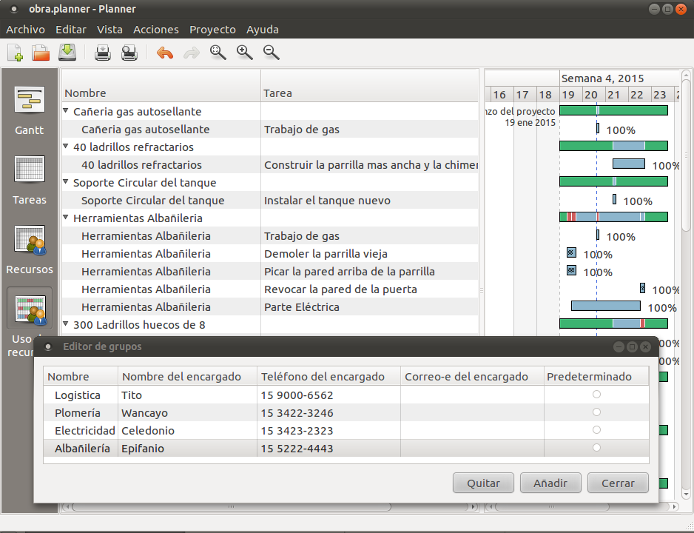Select the Tito manager cell

[187, 395]
